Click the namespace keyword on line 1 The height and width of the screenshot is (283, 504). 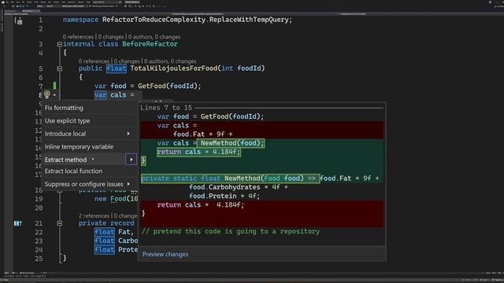click(80, 20)
